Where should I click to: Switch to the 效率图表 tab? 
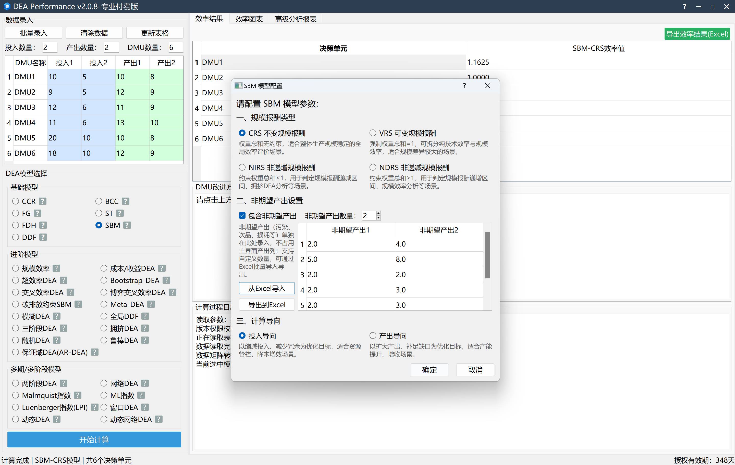coord(249,19)
